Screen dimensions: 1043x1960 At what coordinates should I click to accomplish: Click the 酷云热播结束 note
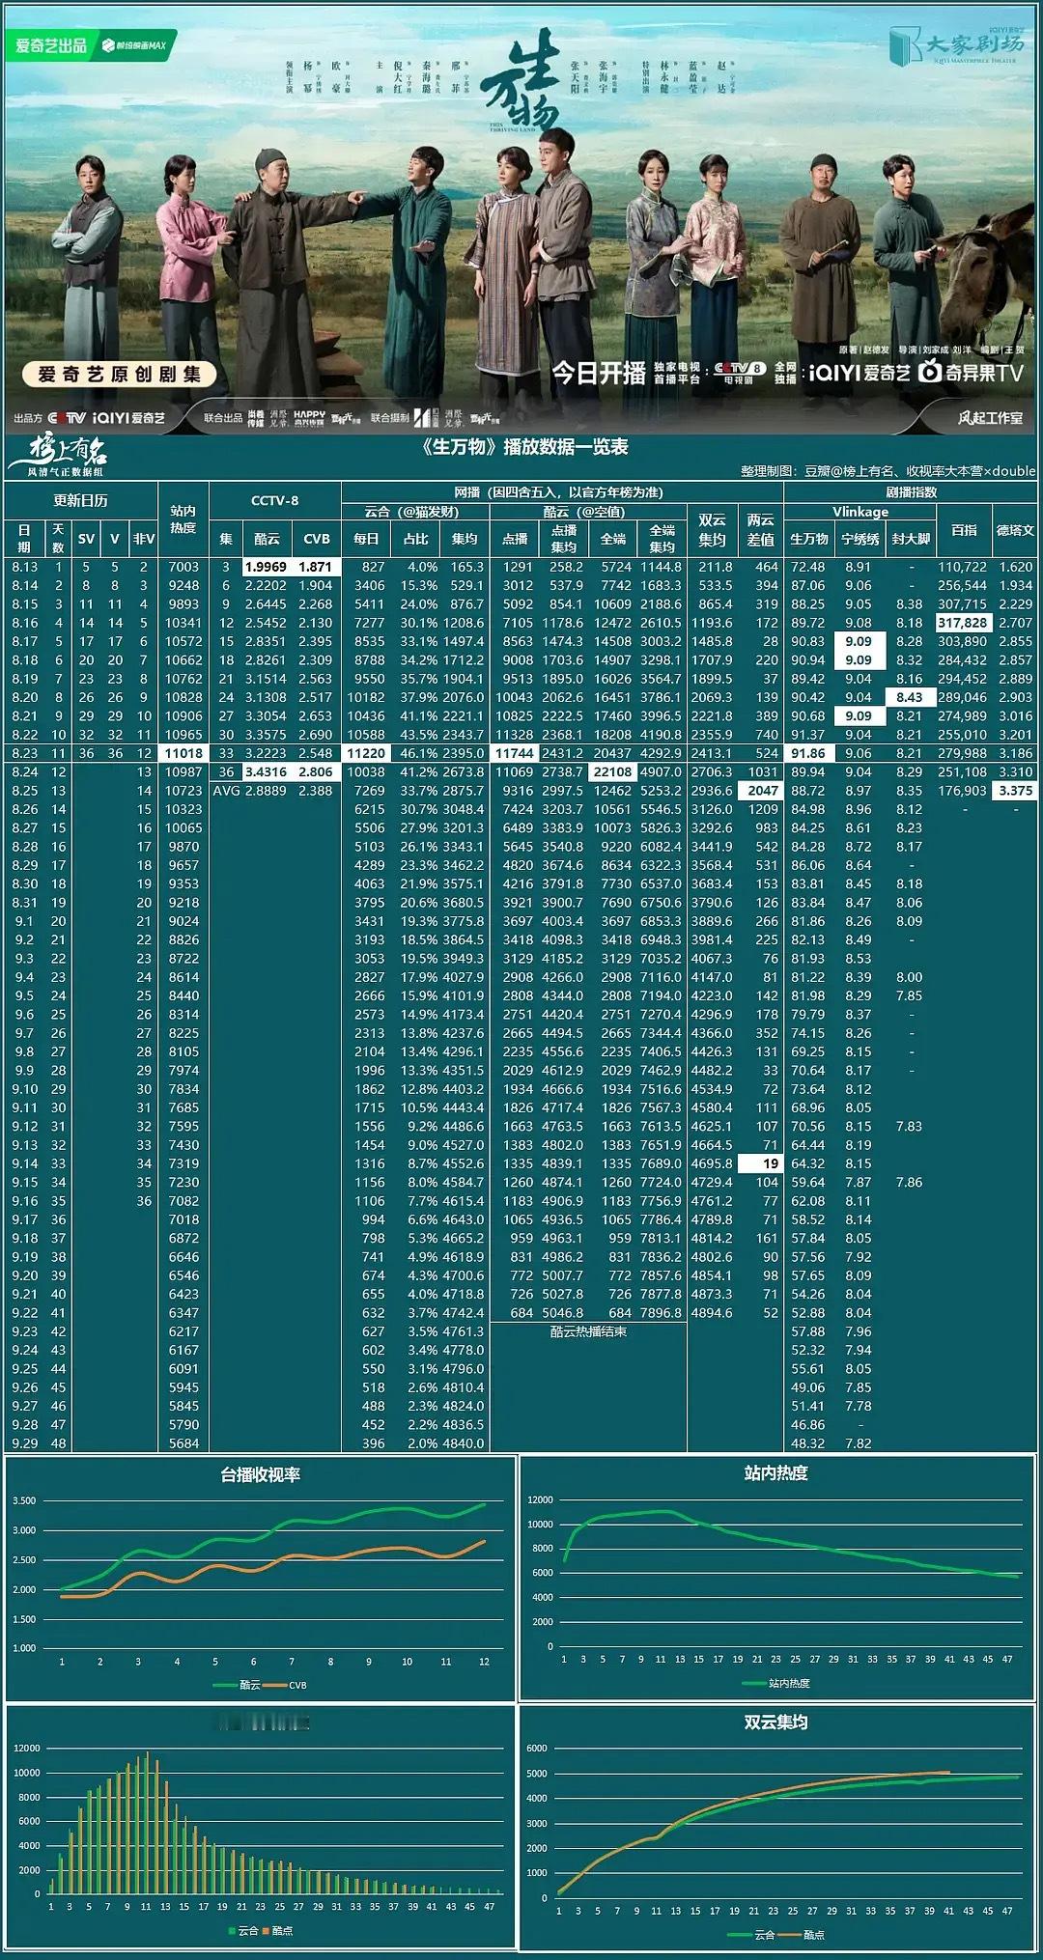588,1331
